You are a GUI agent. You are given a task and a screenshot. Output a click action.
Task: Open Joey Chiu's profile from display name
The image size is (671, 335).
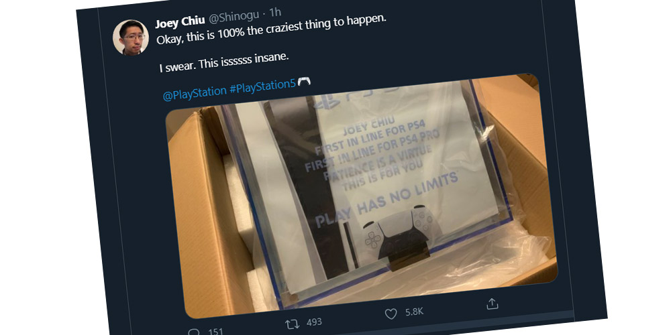(x=180, y=23)
